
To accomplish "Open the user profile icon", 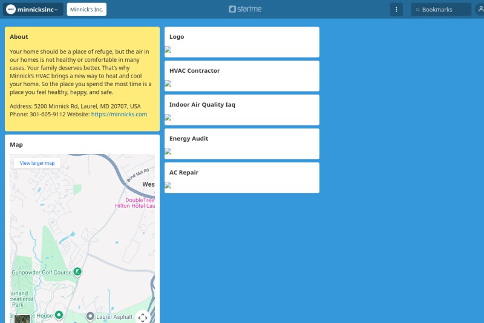I will click(480, 9).
